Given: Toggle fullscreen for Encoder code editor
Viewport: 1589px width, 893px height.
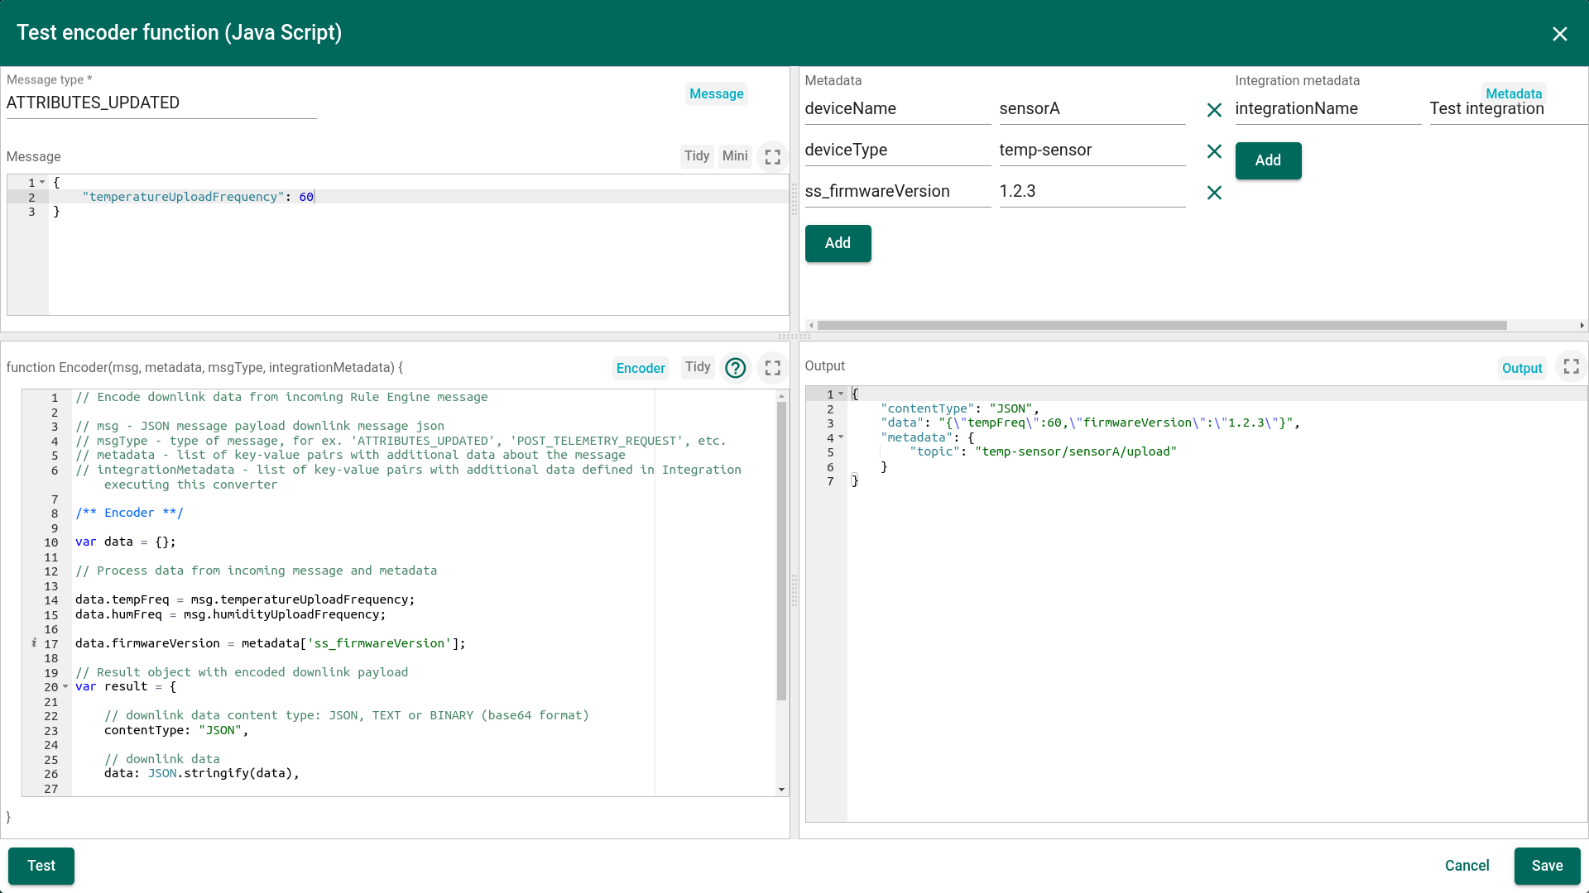Looking at the screenshot, I should (772, 368).
